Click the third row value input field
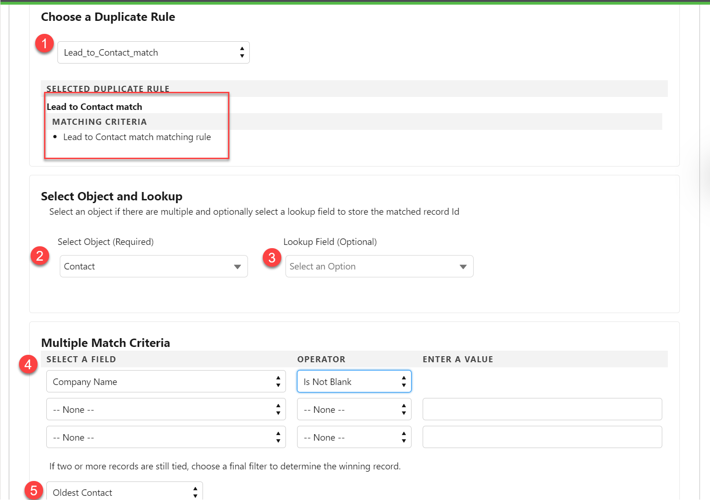Image resolution: width=710 pixels, height=500 pixels. (542, 437)
